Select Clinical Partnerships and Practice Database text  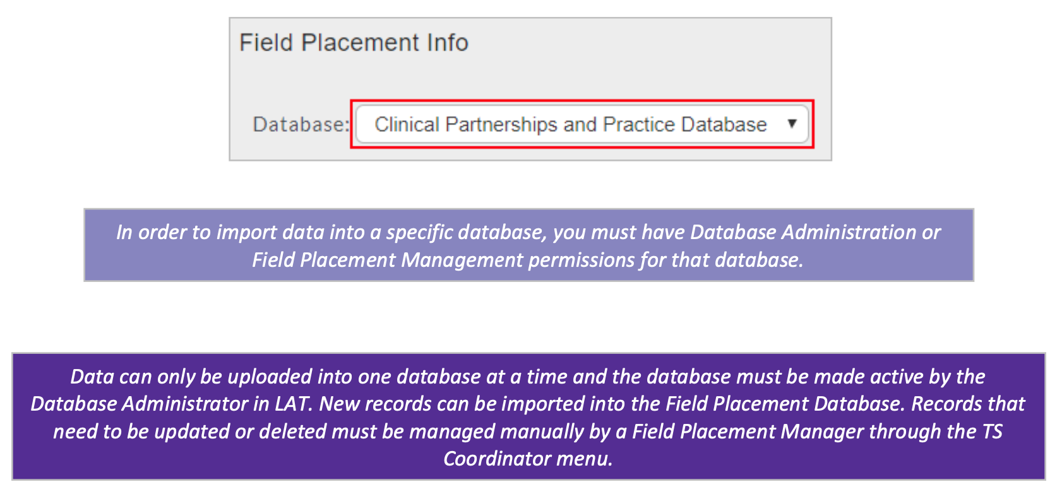click(571, 124)
